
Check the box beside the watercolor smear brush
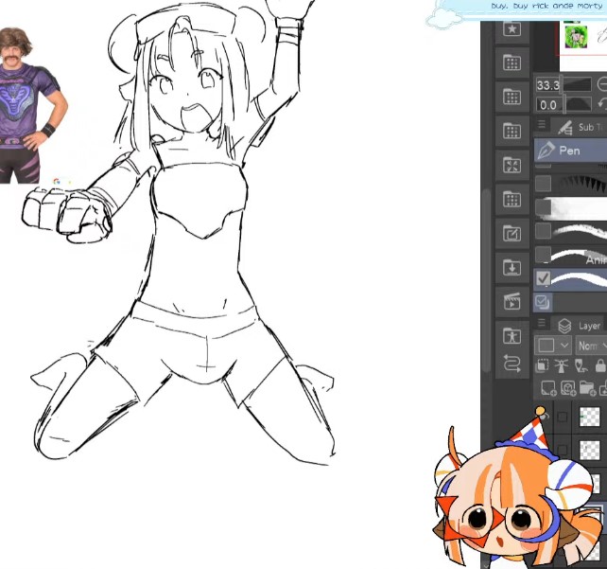pos(543,206)
